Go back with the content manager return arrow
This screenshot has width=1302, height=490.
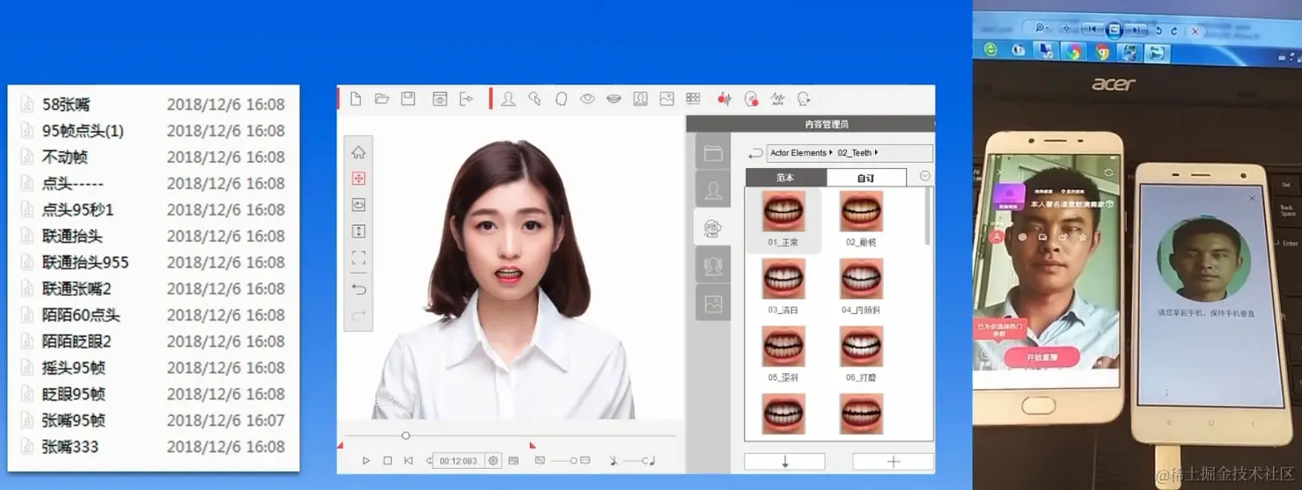tap(754, 153)
